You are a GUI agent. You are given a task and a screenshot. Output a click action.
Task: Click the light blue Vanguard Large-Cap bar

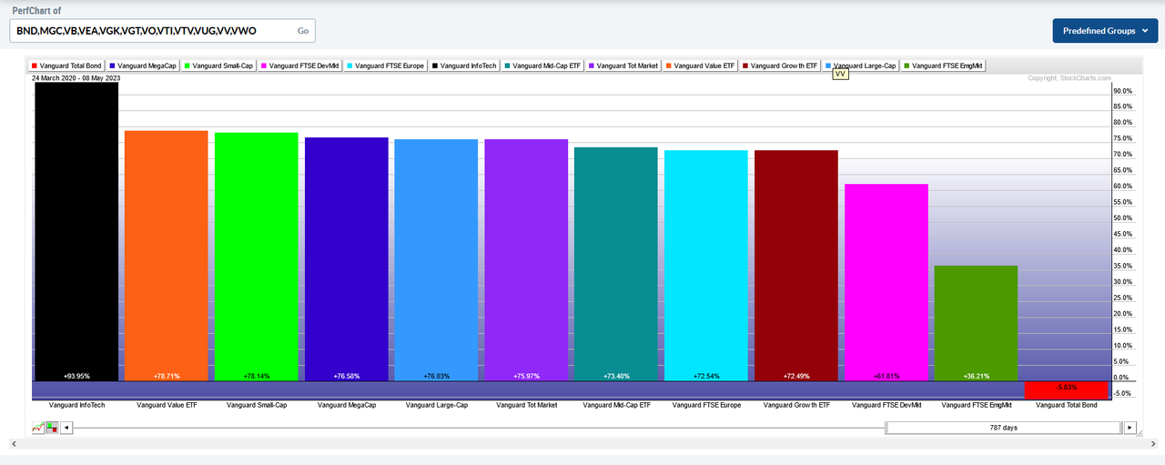point(437,260)
